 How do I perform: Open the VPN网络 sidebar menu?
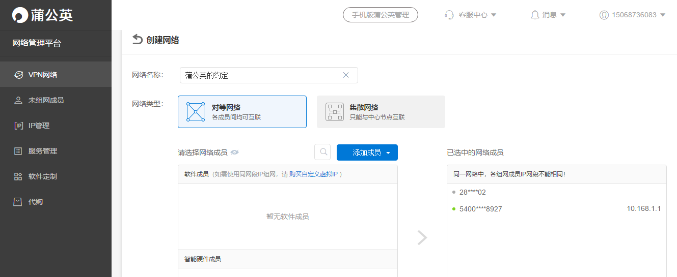[56, 75]
